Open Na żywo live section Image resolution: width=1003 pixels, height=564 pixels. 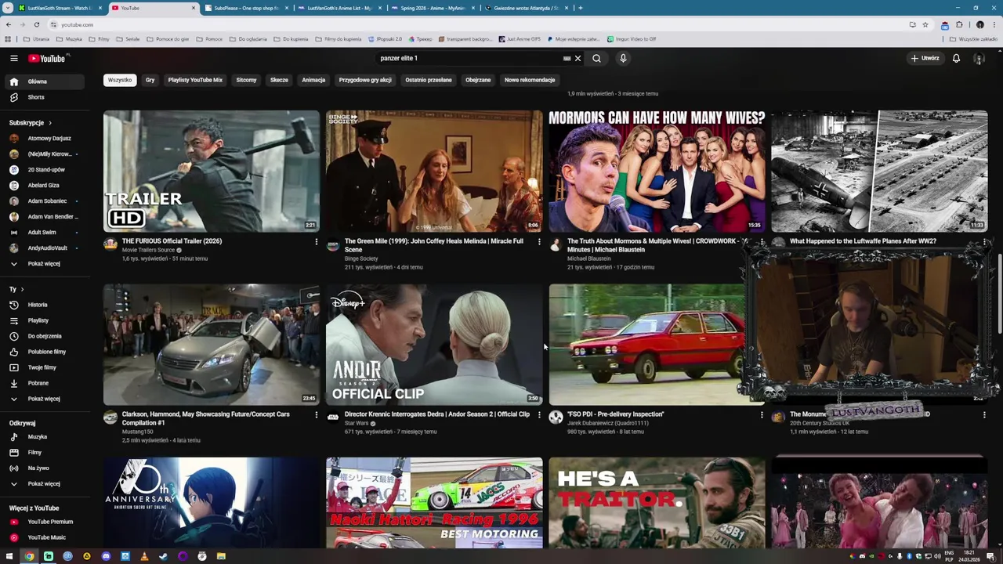pyautogui.click(x=45, y=468)
